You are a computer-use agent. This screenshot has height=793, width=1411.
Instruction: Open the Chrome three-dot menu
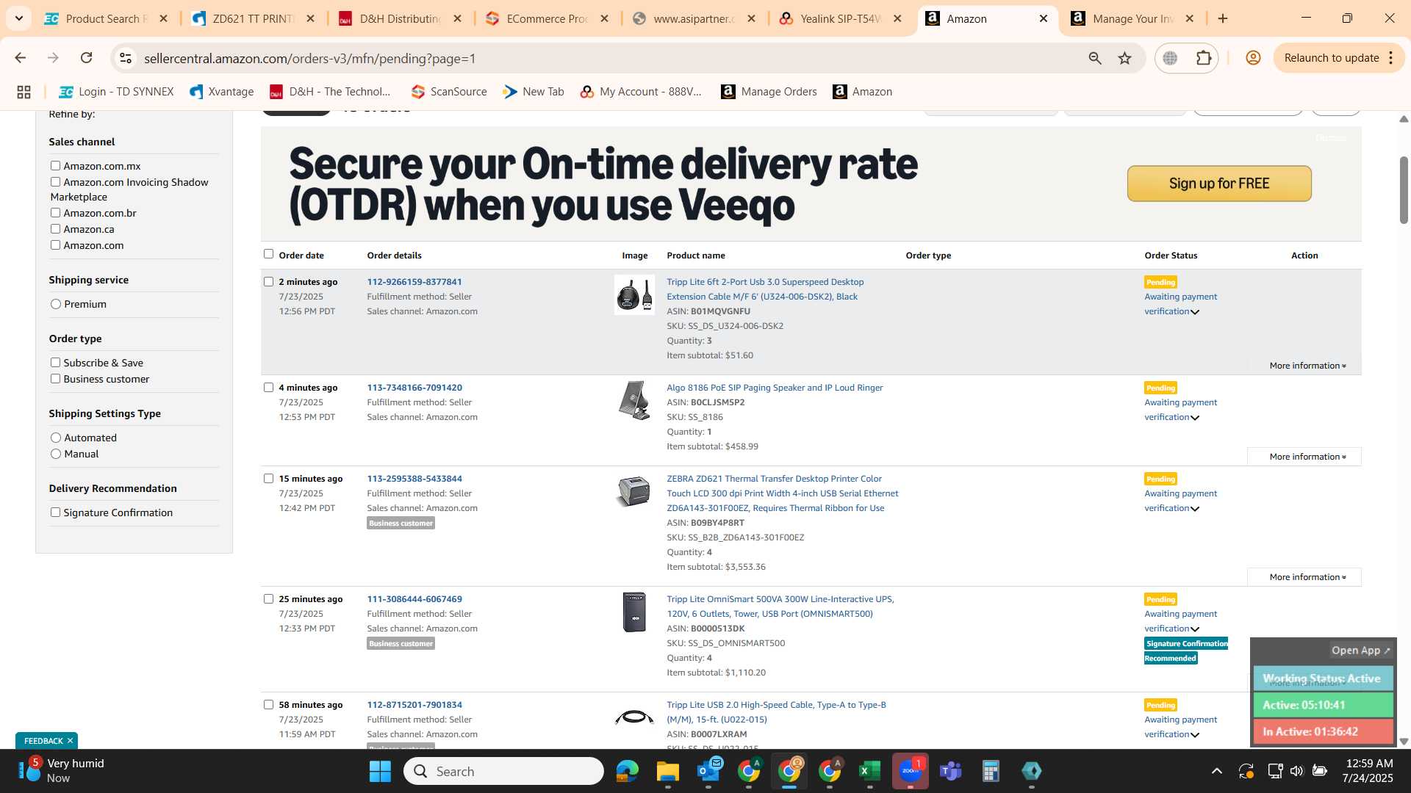[x=1391, y=58]
